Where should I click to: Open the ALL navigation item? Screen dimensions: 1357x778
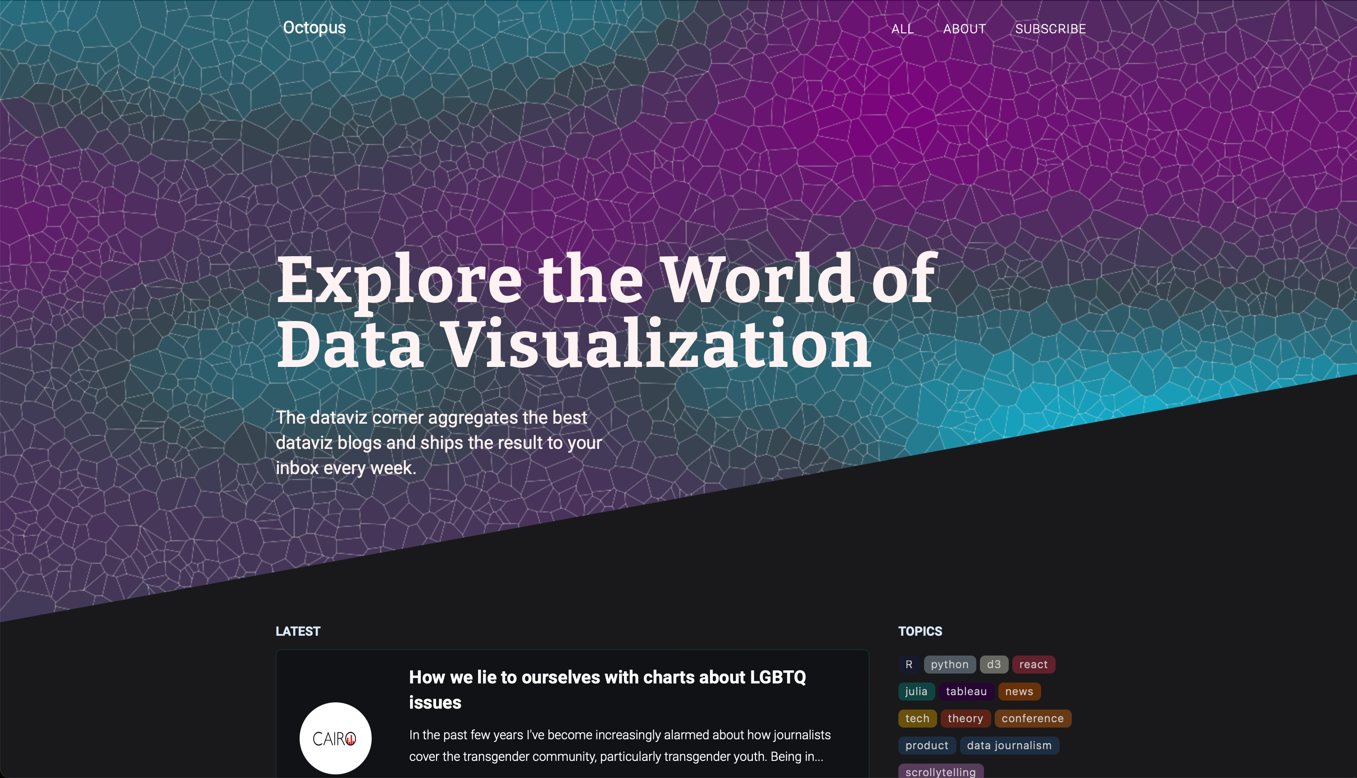(x=902, y=29)
